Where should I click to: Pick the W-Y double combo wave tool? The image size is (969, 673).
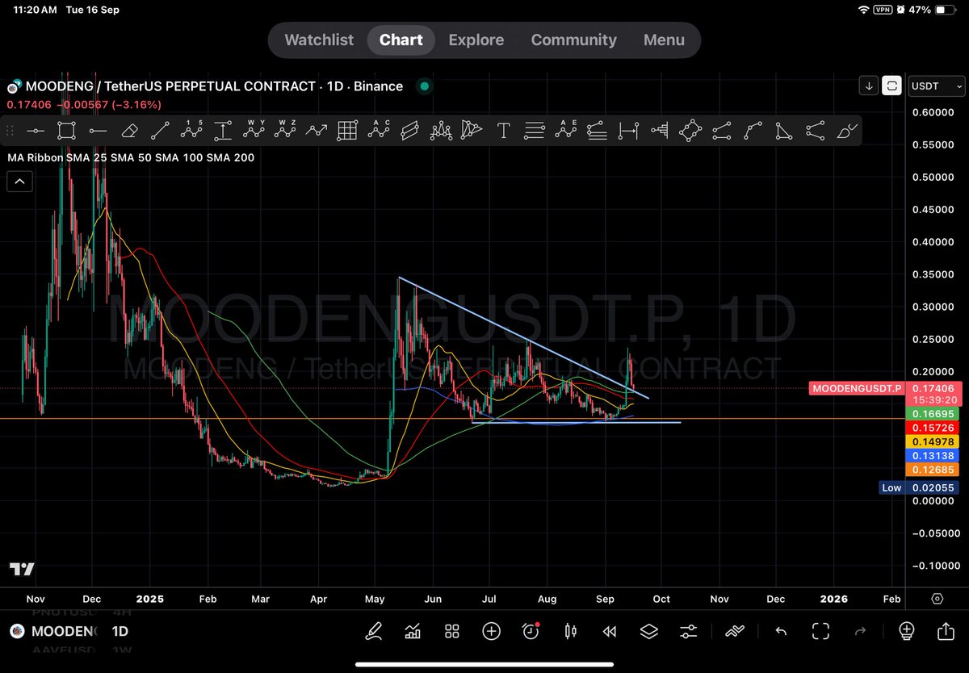pyautogui.click(x=254, y=130)
